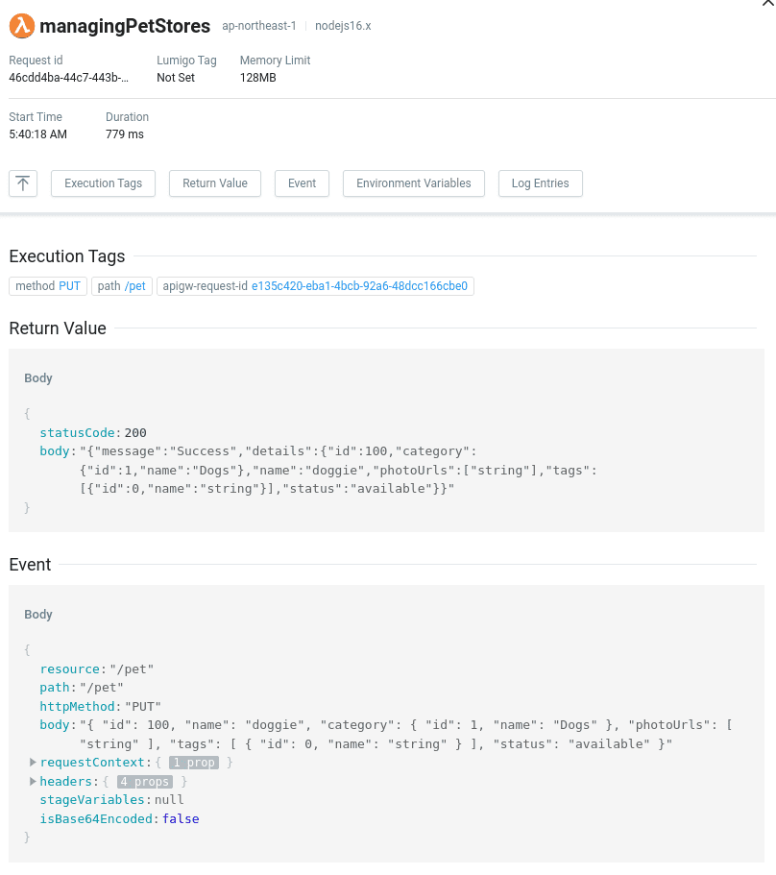This screenshot has width=776, height=875.
Task: Open Environment Variables
Action: point(413,182)
